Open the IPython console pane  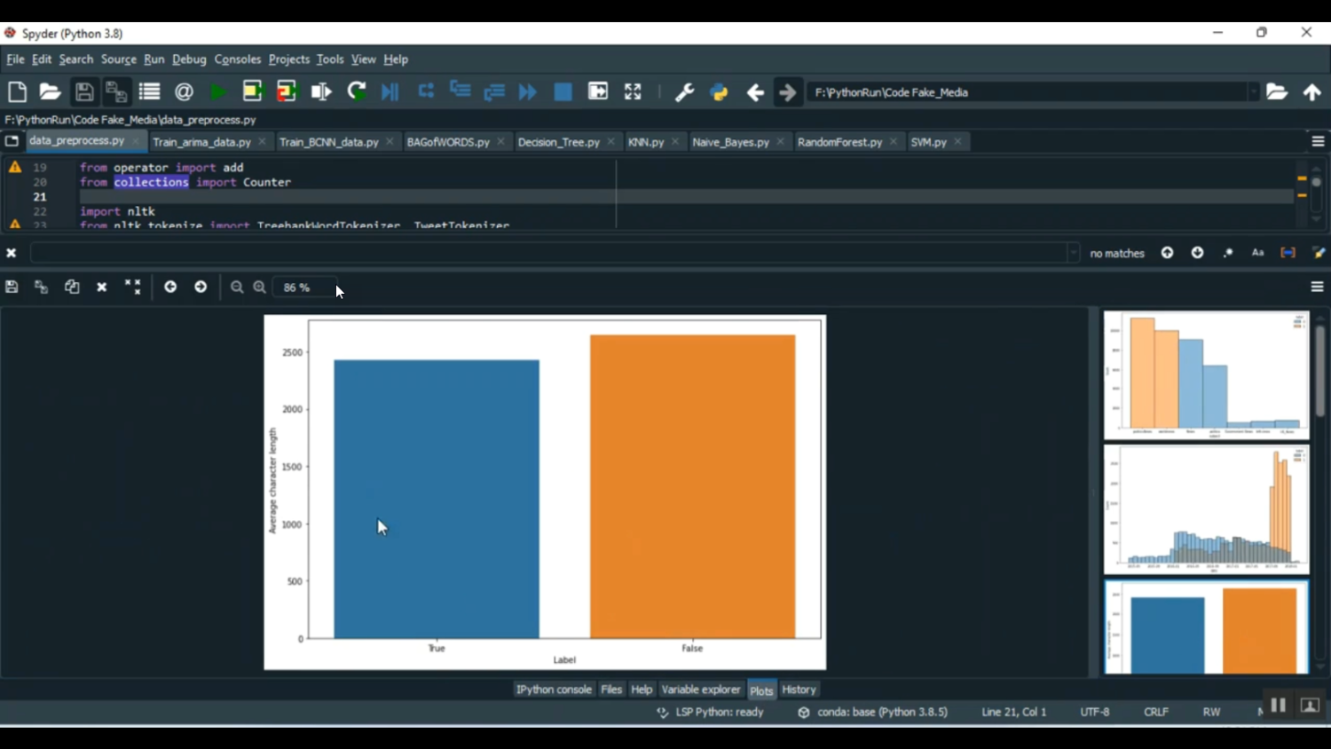(554, 690)
